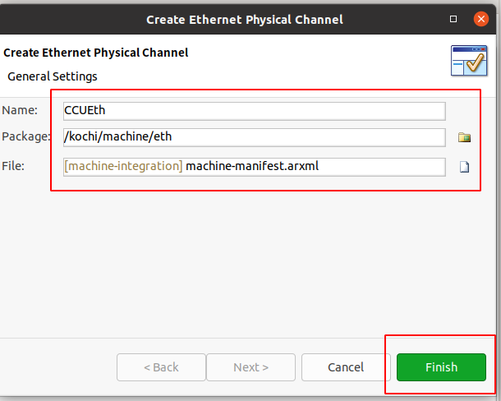Go to the Next wizard page
The height and width of the screenshot is (401, 501).
coord(250,367)
